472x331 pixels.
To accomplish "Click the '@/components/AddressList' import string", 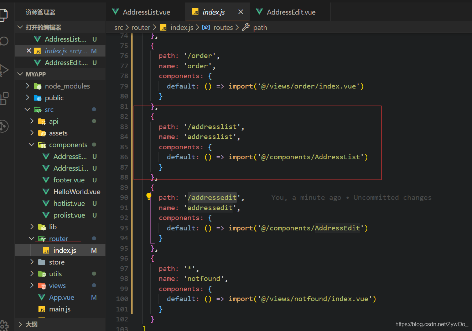I will (310, 157).
